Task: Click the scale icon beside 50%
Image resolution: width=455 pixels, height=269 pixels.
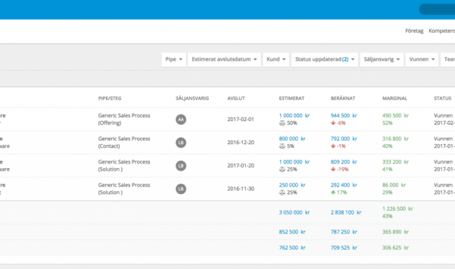Action: pyautogui.click(x=282, y=123)
